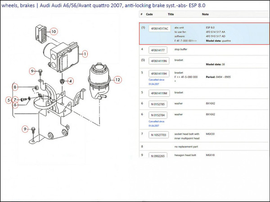Click 'washer' title in the N 0152784 row
Viewport: 270px width, 202px height.
(179, 115)
